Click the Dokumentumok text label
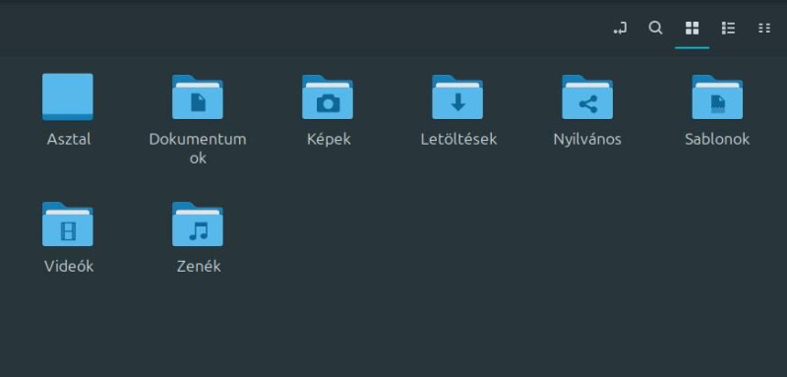787x377 pixels. click(198, 149)
